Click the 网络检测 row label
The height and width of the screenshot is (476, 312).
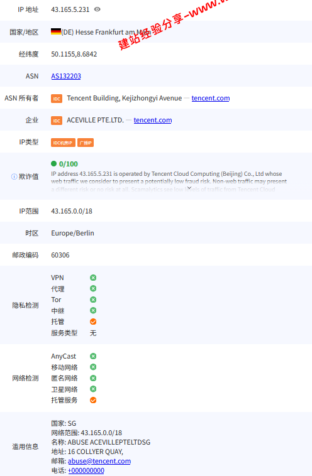25,378
